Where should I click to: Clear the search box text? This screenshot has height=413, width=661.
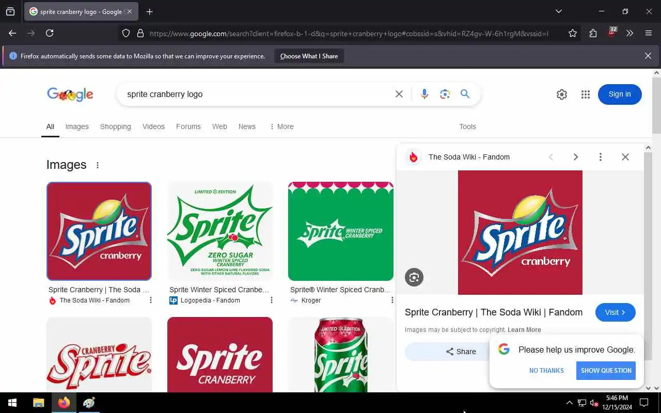point(399,94)
